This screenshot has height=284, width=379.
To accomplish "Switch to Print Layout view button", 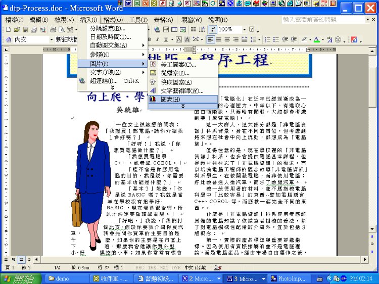I will 22,260.
